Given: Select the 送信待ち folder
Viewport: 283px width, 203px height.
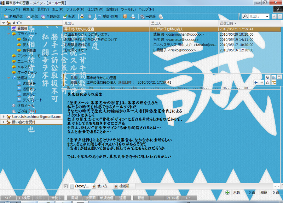Looking at the screenshot, I should 27,89.
